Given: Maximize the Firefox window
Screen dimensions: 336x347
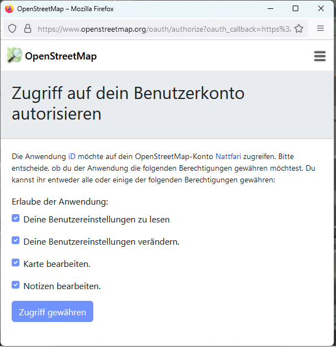Looking at the screenshot, I should [x=295, y=9].
